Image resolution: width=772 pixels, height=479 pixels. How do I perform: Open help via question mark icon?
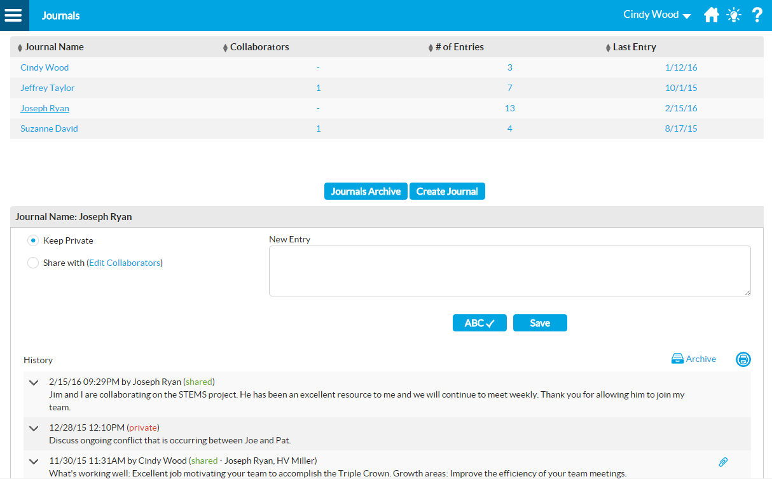click(757, 15)
